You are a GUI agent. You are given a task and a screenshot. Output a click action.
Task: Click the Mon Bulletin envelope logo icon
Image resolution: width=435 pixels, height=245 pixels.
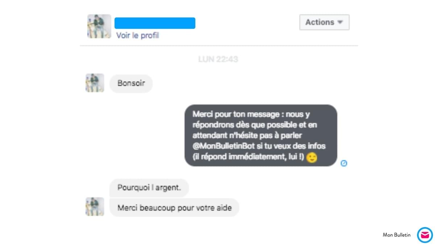click(x=425, y=235)
